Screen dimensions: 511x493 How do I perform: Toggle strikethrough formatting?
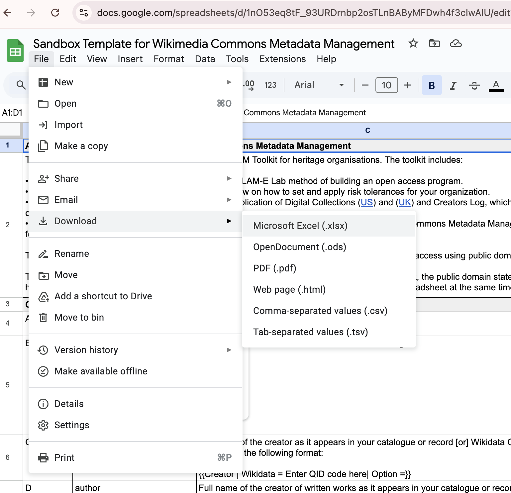tap(474, 85)
